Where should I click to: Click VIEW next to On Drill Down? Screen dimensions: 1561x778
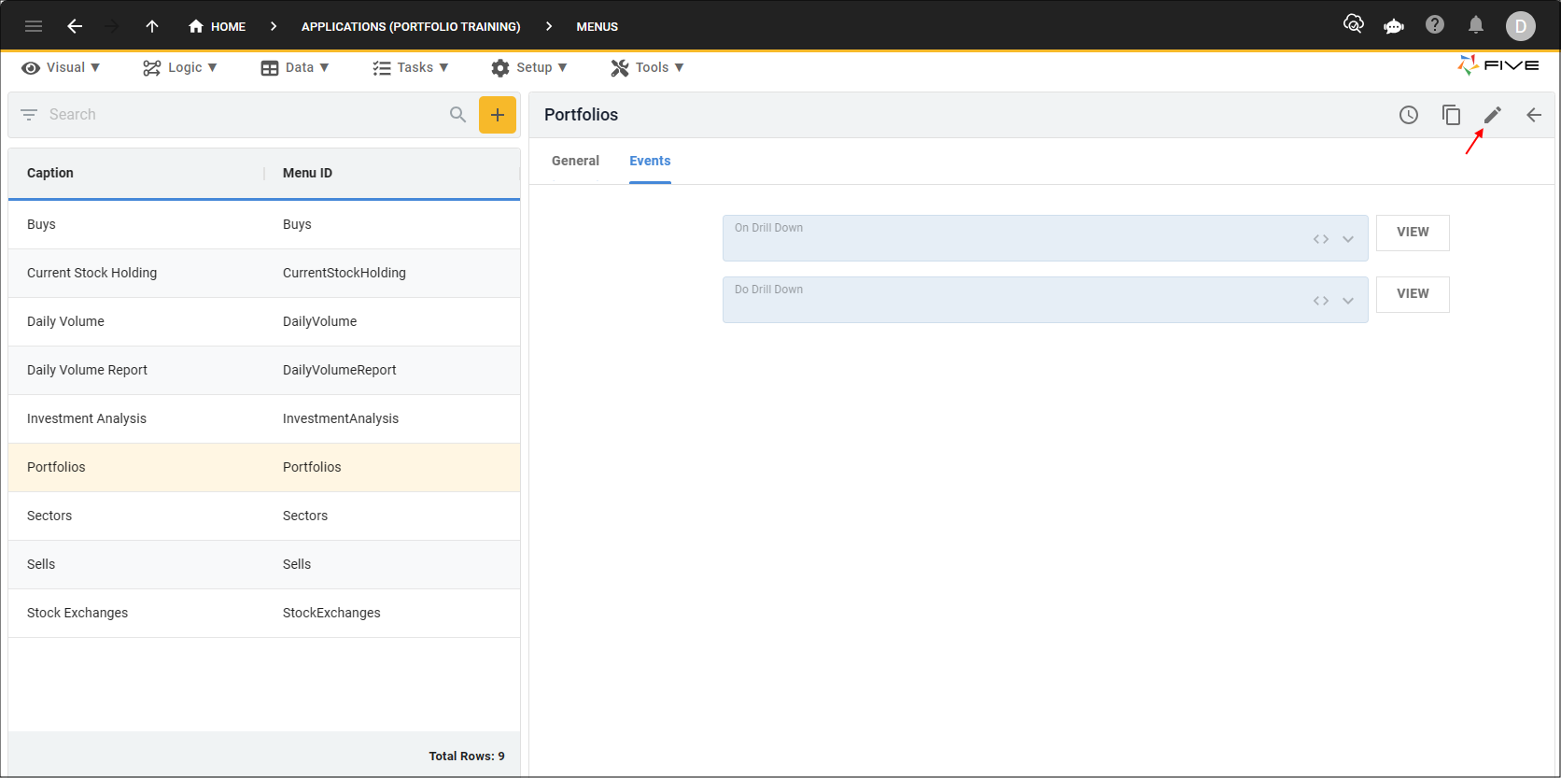[x=1413, y=233]
